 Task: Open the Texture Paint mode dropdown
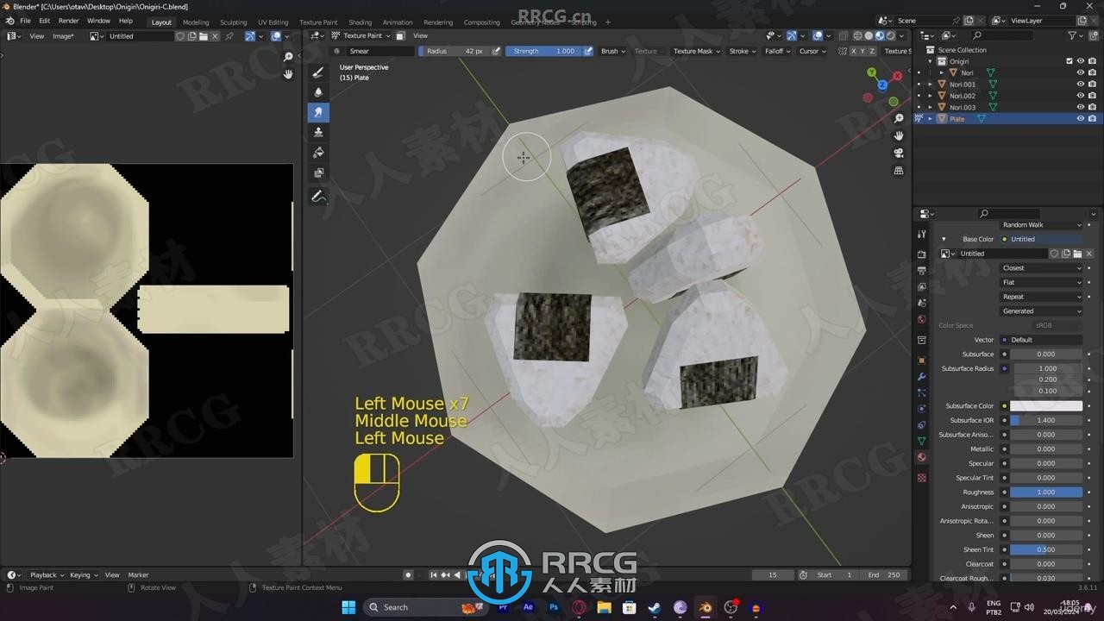point(361,35)
